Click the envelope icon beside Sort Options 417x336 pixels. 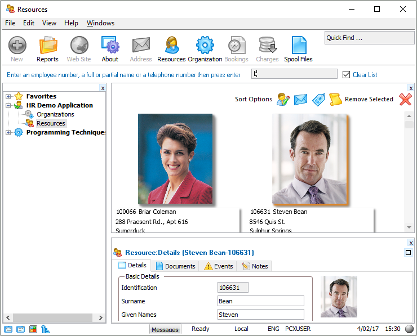(300, 99)
